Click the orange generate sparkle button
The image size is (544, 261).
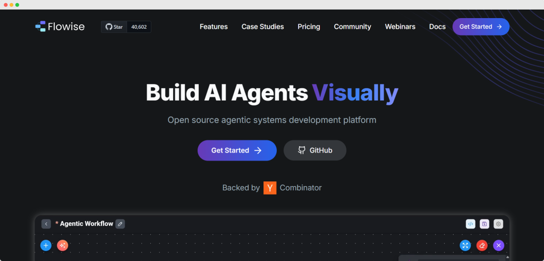click(x=63, y=246)
